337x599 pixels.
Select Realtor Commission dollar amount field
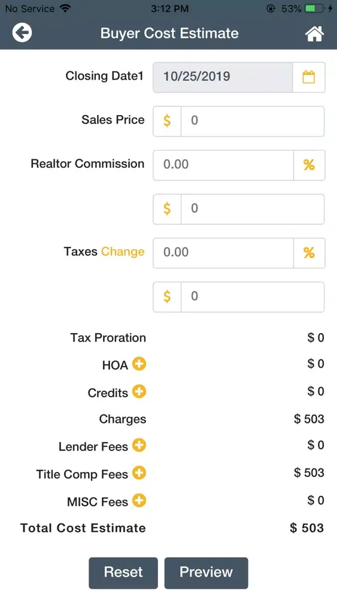coord(253,209)
